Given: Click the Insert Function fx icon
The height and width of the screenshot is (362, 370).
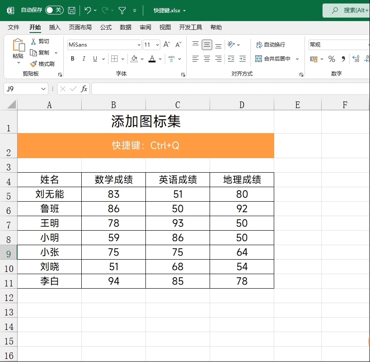Looking at the screenshot, I should (84, 89).
